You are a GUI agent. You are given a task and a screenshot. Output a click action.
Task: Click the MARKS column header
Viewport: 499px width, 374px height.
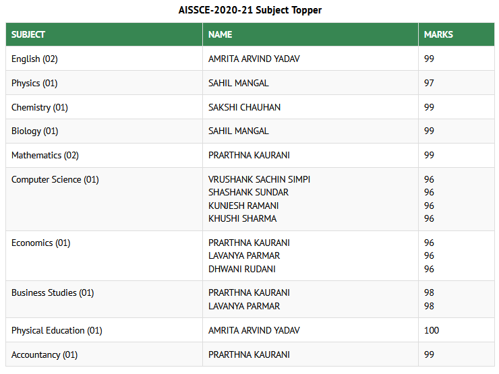[438, 34]
